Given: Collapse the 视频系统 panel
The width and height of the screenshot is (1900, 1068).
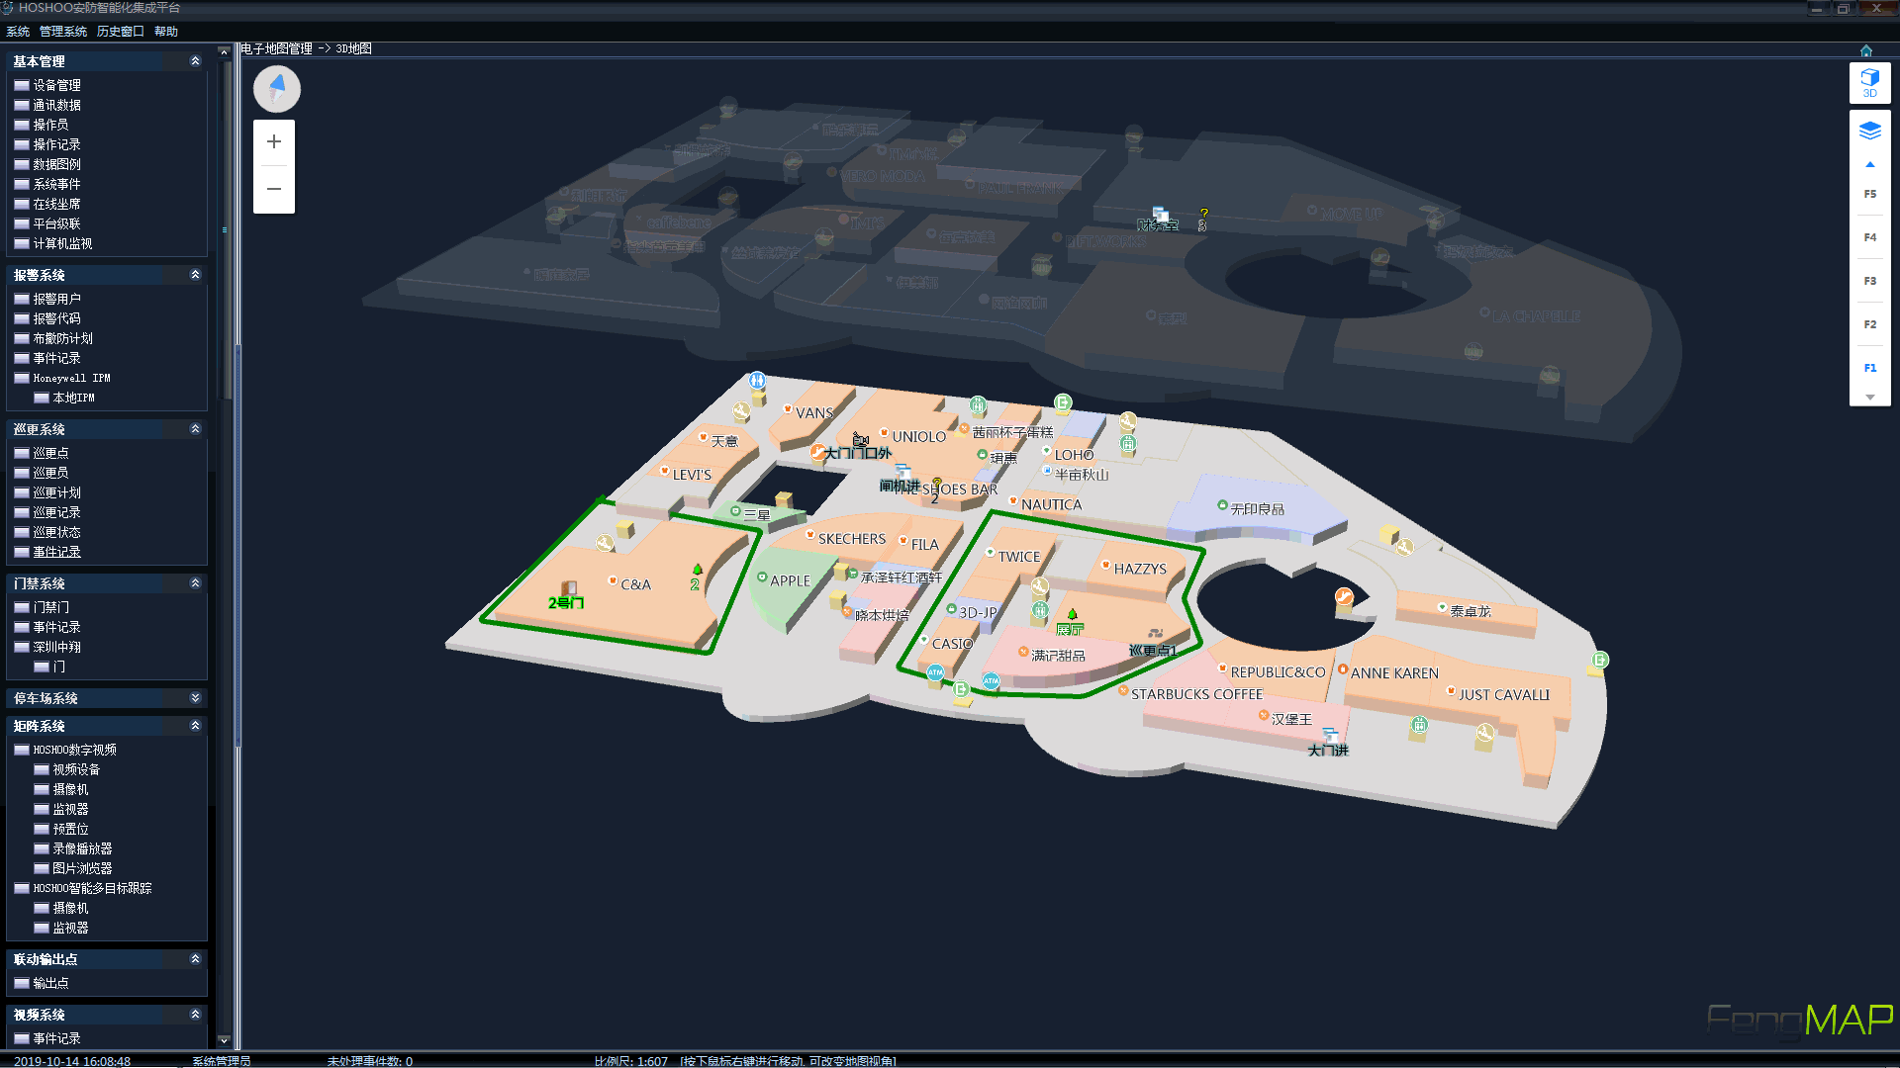Looking at the screenshot, I should (x=195, y=1015).
